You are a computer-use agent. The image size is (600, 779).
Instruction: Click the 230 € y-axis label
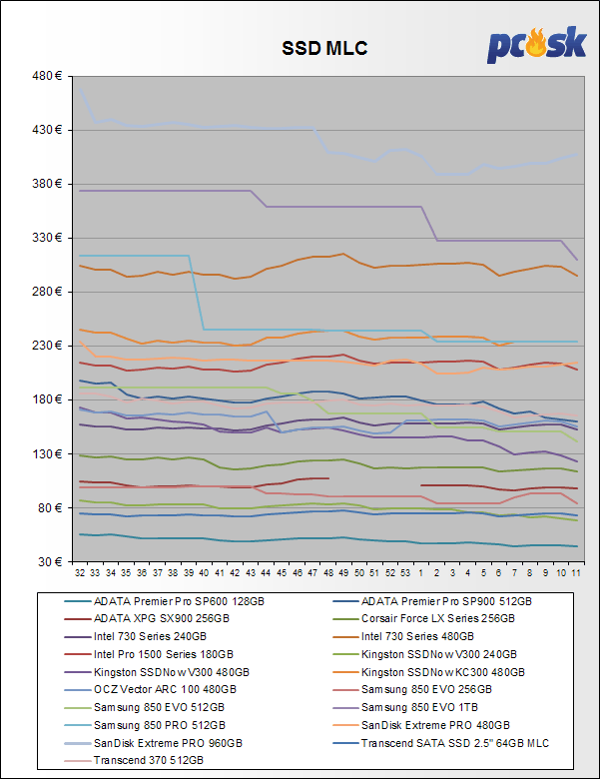click(x=47, y=346)
